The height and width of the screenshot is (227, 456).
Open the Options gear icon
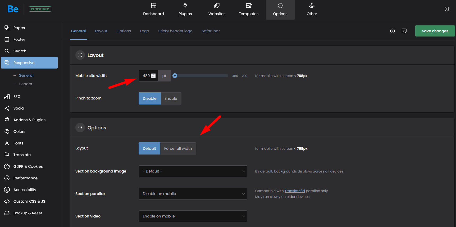pyautogui.click(x=280, y=6)
